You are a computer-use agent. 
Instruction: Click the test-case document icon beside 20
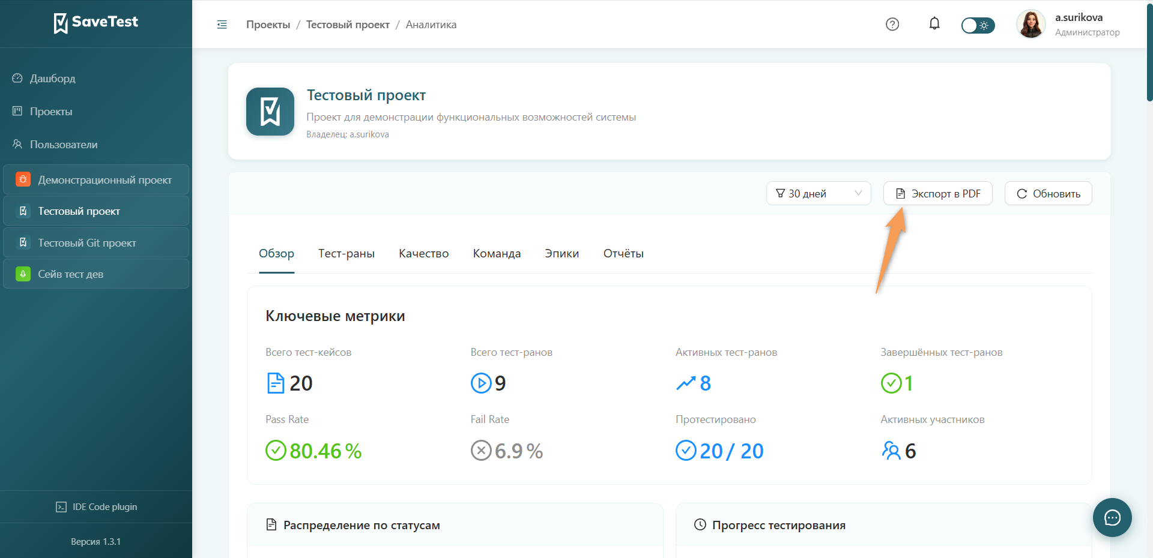(276, 383)
